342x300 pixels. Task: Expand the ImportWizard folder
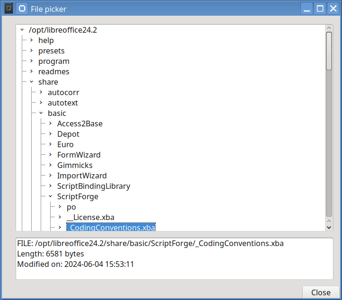(51, 175)
